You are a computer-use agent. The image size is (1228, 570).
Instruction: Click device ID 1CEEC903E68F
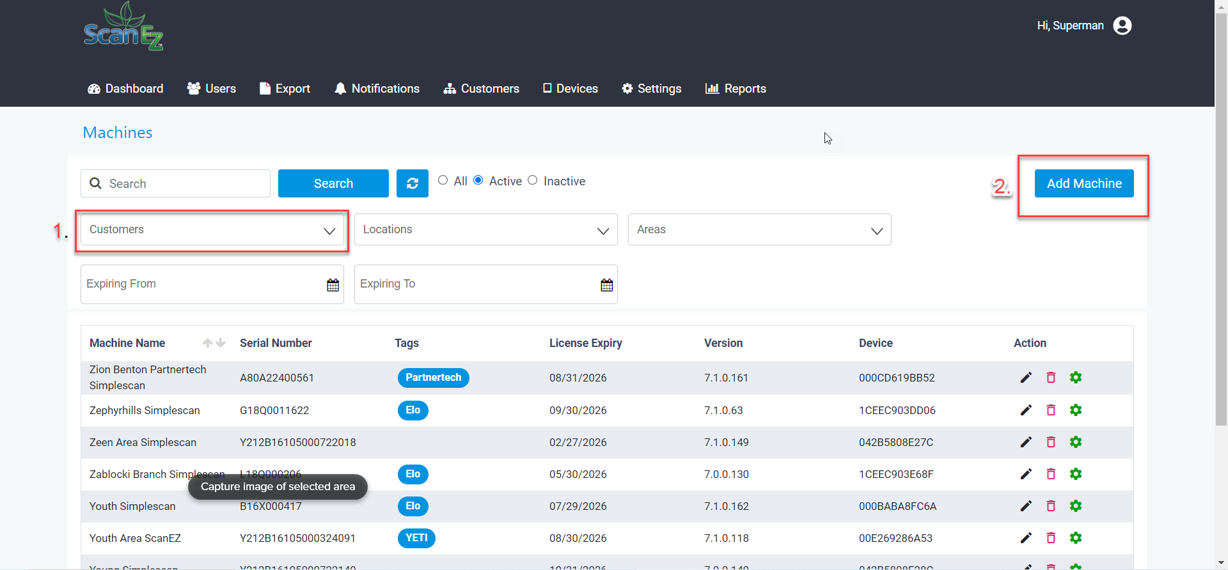point(896,474)
